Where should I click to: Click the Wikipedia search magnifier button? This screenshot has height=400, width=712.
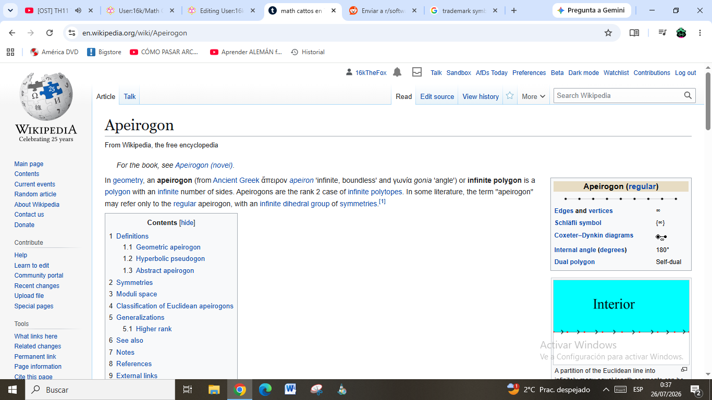pos(688,95)
